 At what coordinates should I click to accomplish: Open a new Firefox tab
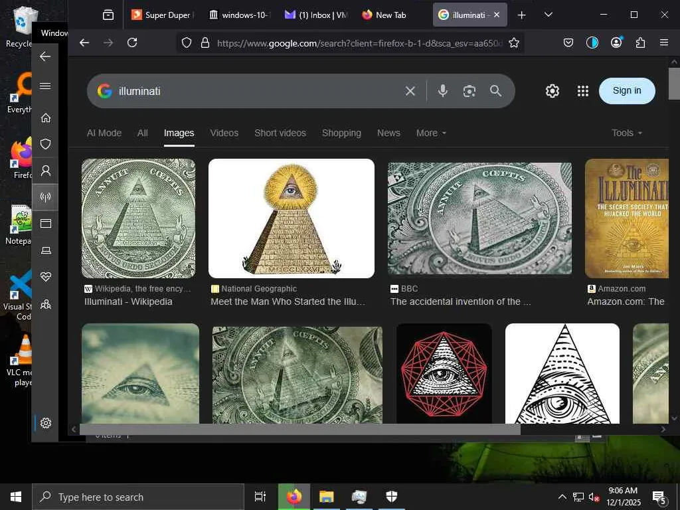(522, 15)
